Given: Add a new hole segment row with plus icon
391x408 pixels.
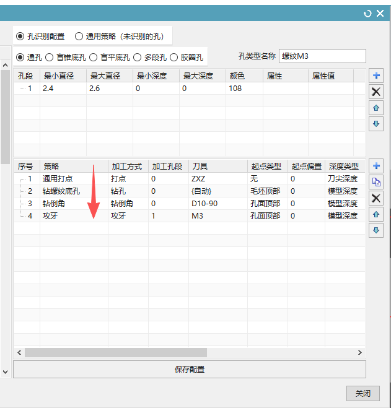Looking at the screenshot, I should click(376, 76).
